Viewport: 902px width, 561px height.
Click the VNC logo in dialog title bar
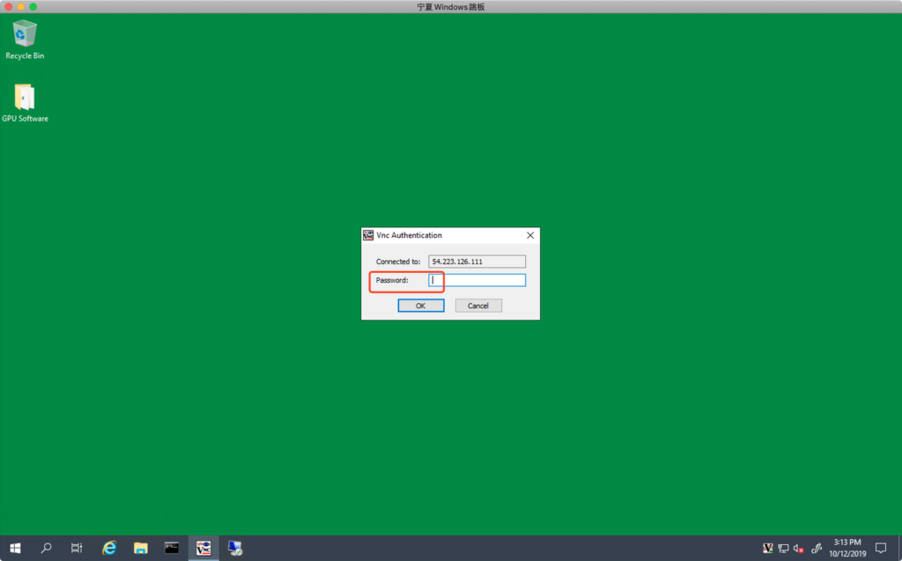368,235
